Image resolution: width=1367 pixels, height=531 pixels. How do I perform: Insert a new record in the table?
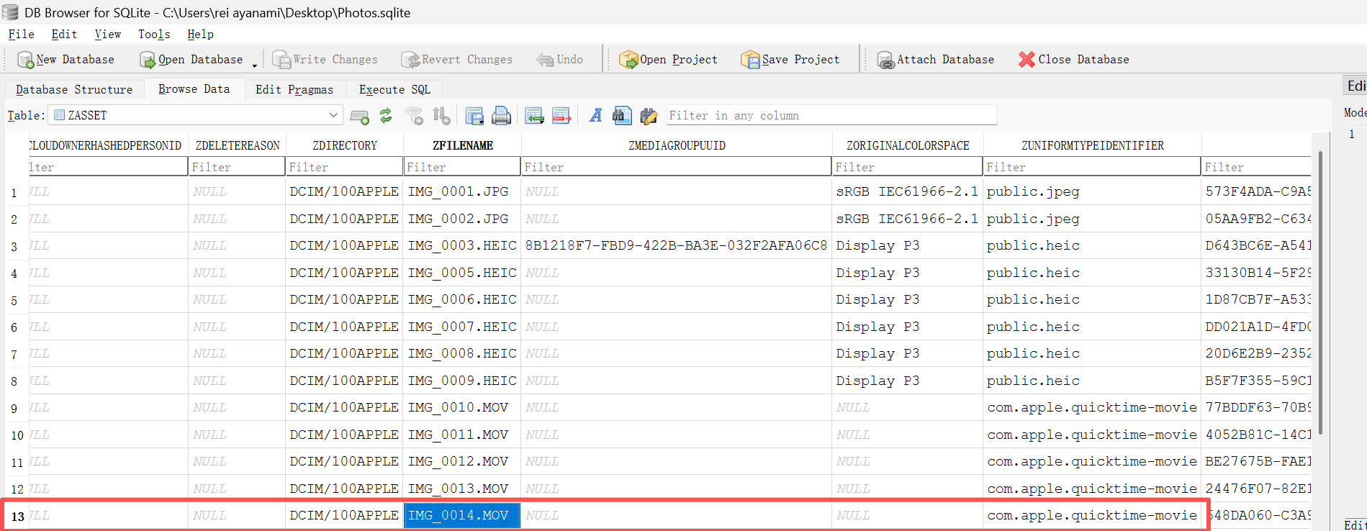[x=534, y=116]
